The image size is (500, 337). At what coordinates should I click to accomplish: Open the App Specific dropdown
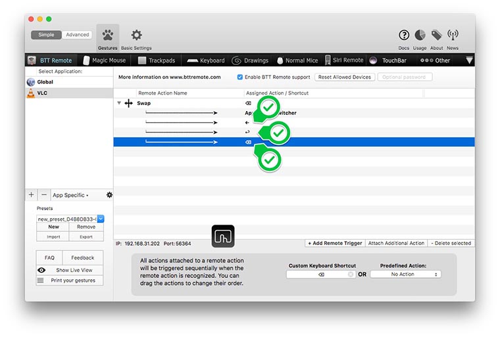coord(70,195)
